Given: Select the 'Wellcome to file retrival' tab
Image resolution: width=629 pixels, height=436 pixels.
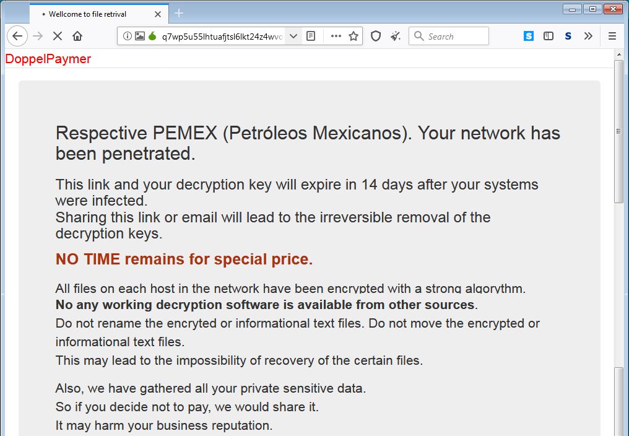Looking at the screenshot, I should [93, 13].
